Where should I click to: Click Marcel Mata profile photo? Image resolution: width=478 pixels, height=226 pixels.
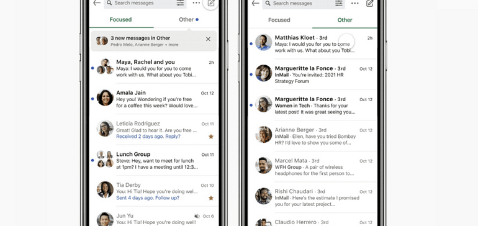[x=264, y=165]
